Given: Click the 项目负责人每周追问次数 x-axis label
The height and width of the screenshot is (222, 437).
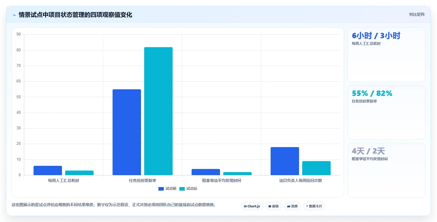Looking at the screenshot, I should pyautogui.click(x=301, y=180).
